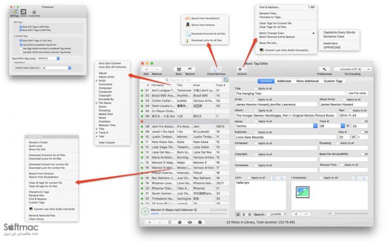Toggle Strip APE Tags in MP3 files
The width and height of the screenshot is (386, 241).
point(21,27)
